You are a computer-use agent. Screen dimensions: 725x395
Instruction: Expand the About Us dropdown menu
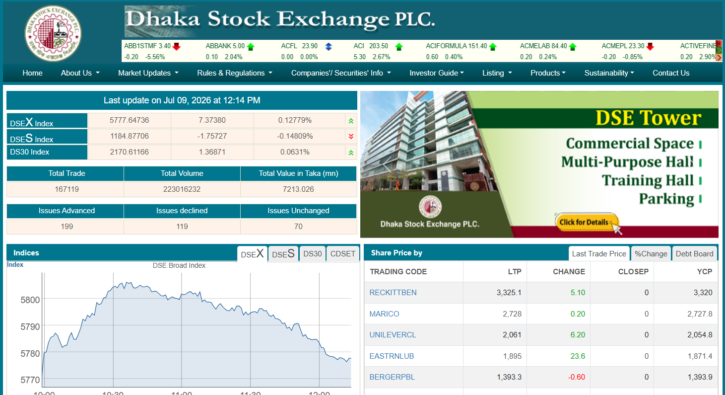pos(80,73)
